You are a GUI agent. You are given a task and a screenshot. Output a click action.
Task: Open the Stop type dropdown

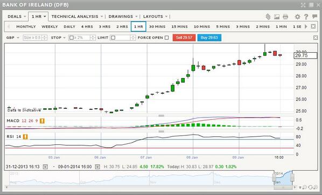pos(58,38)
